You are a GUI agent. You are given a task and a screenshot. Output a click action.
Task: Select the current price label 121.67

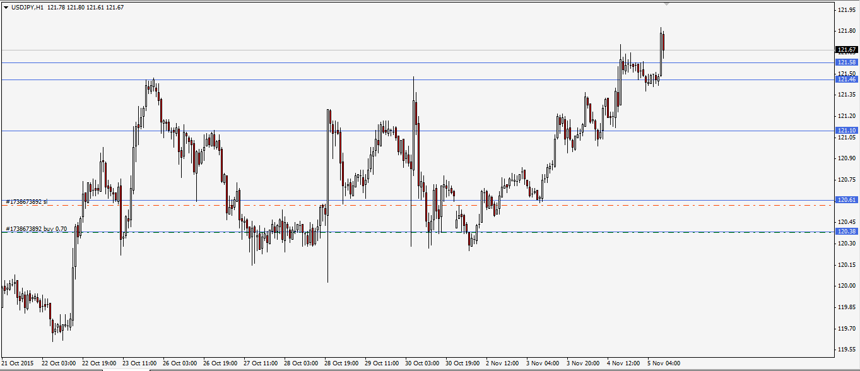[846, 49]
